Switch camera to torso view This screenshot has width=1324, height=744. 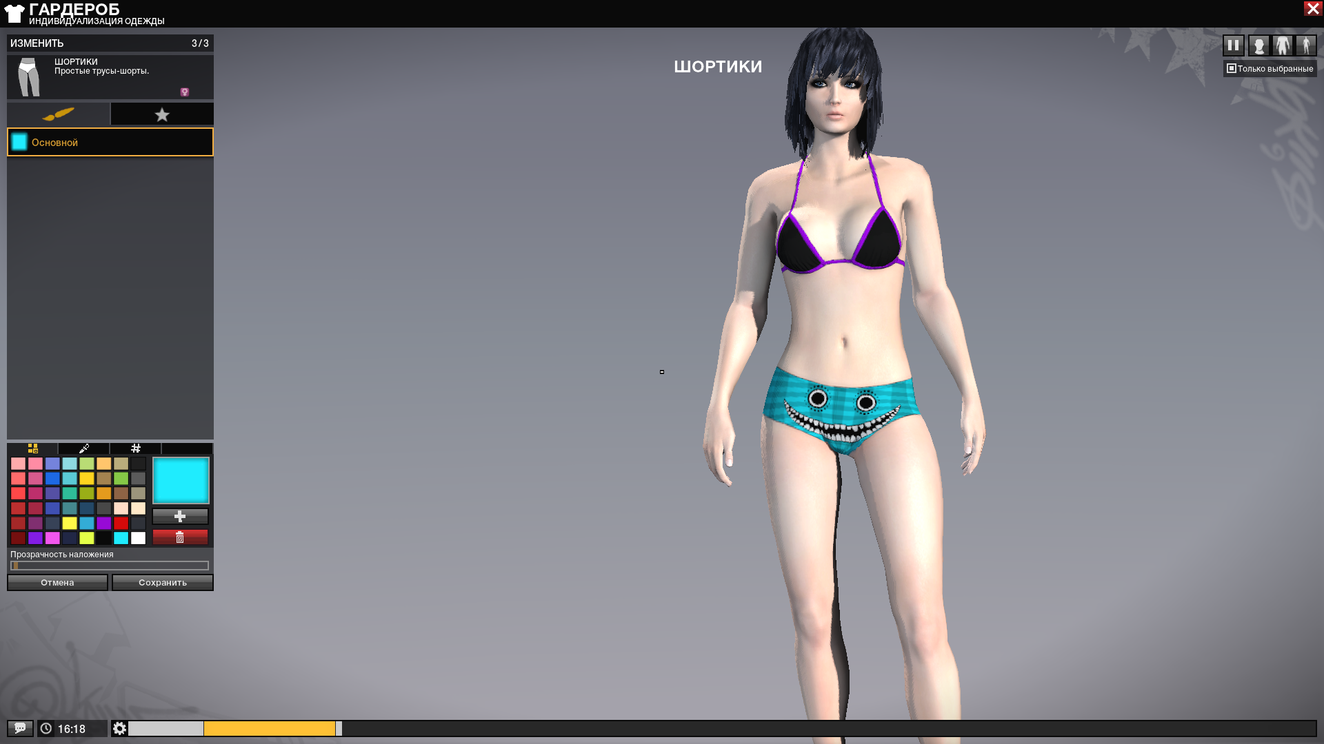pyautogui.click(x=1282, y=45)
